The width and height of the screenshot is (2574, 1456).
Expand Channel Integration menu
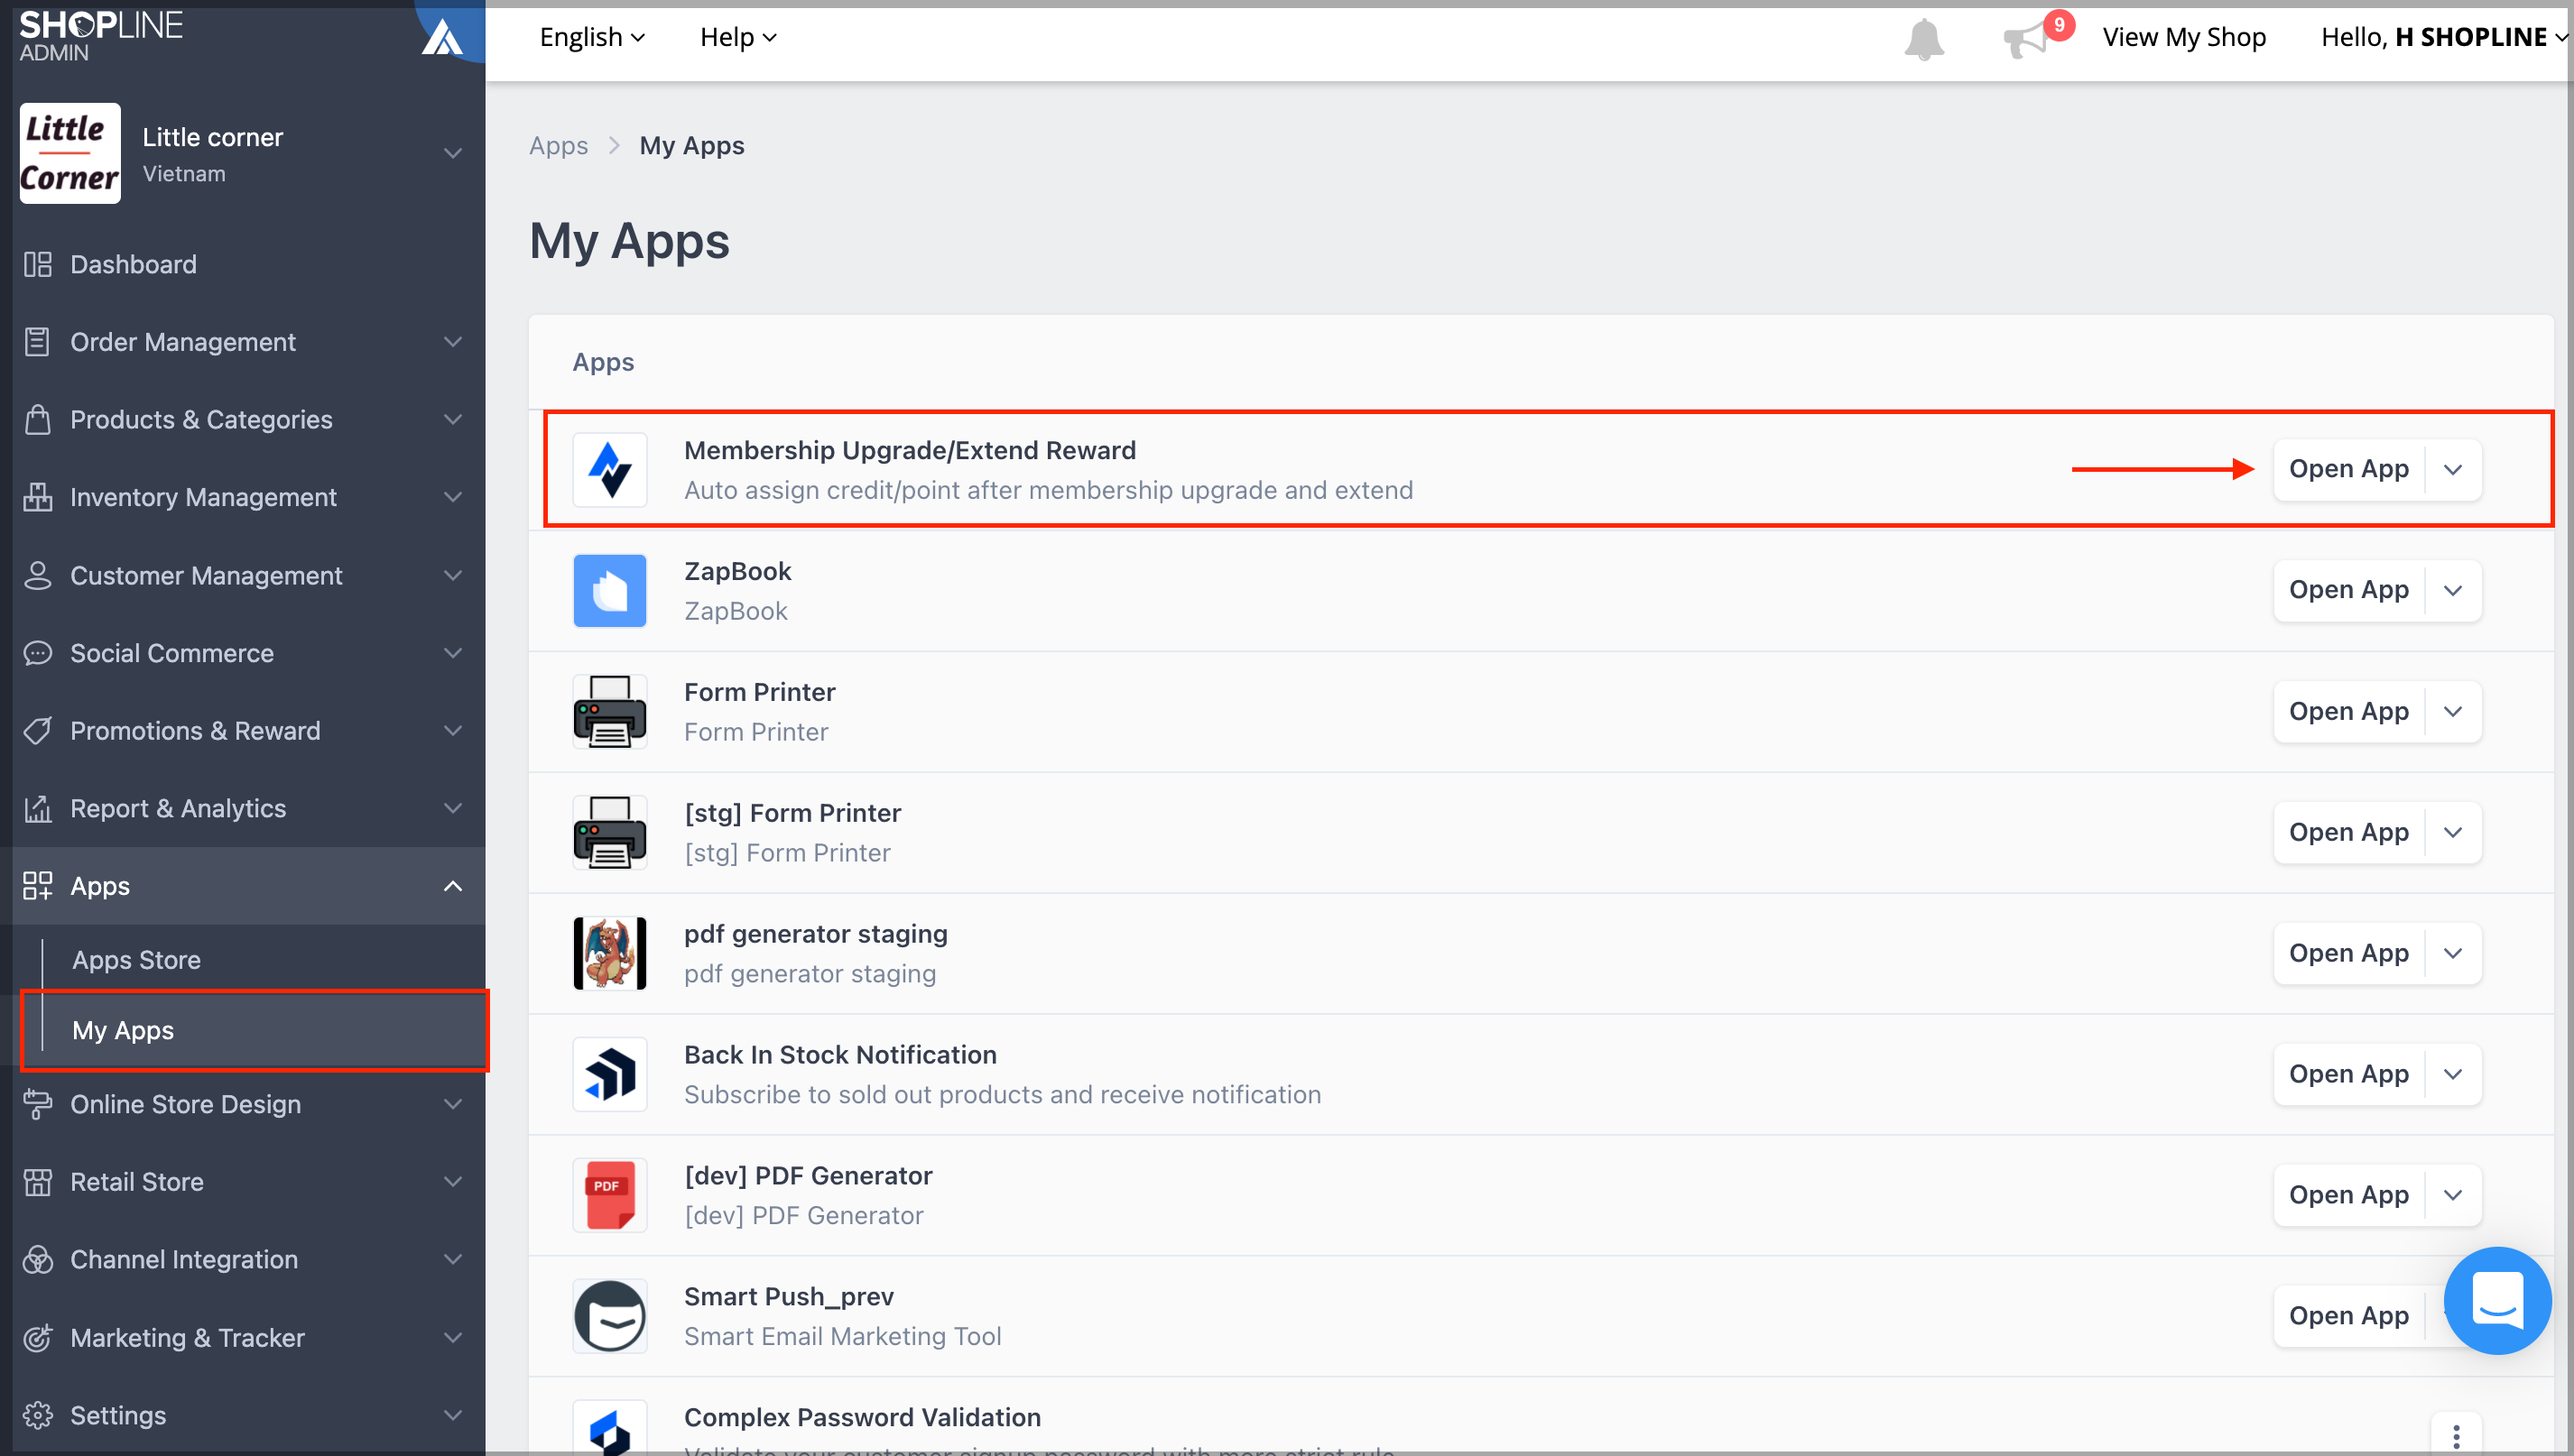coord(242,1259)
